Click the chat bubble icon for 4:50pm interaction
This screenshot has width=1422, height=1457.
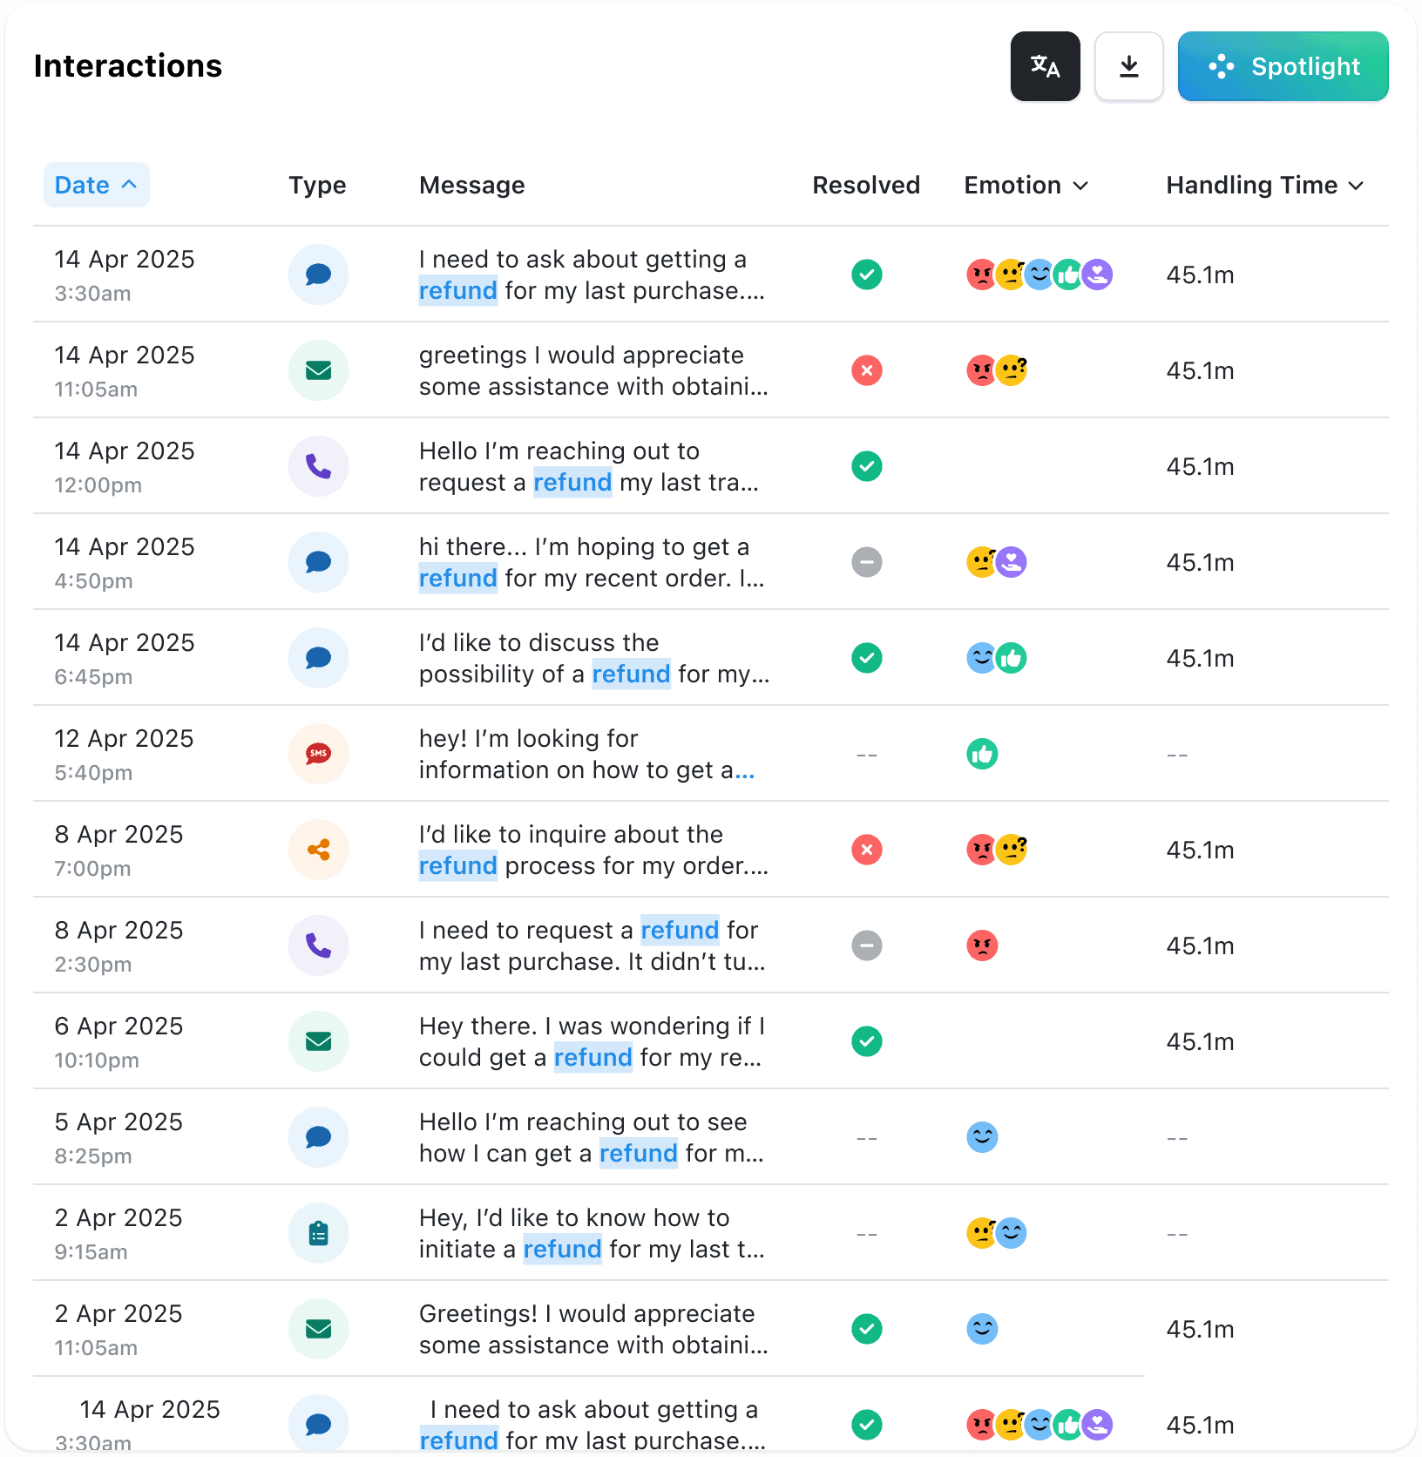[319, 562]
